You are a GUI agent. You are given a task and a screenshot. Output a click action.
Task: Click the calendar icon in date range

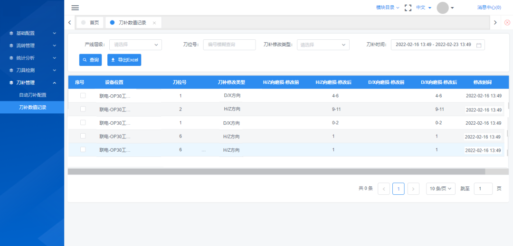[x=479, y=45]
